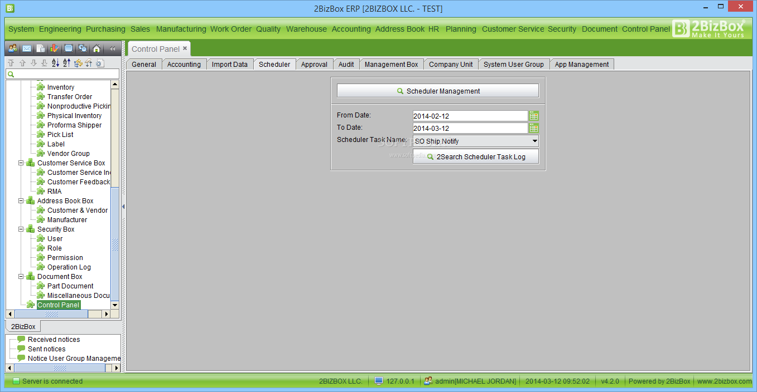Select the 2BizBox tab in notices panel
The height and width of the screenshot is (392, 757).
(x=23, y=327)
